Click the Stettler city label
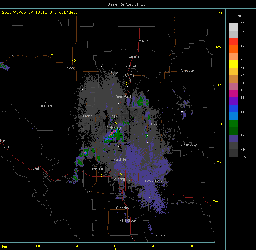The width and height of the screenshot is (256, 250). tap(188, 70)
